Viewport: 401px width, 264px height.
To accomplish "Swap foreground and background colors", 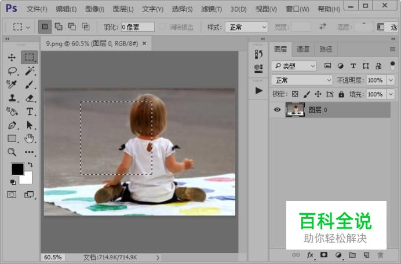I will point(30,165).
